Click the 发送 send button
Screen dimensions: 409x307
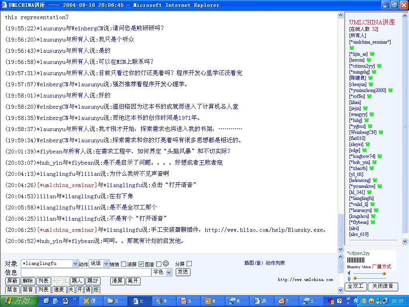point(183,272)
